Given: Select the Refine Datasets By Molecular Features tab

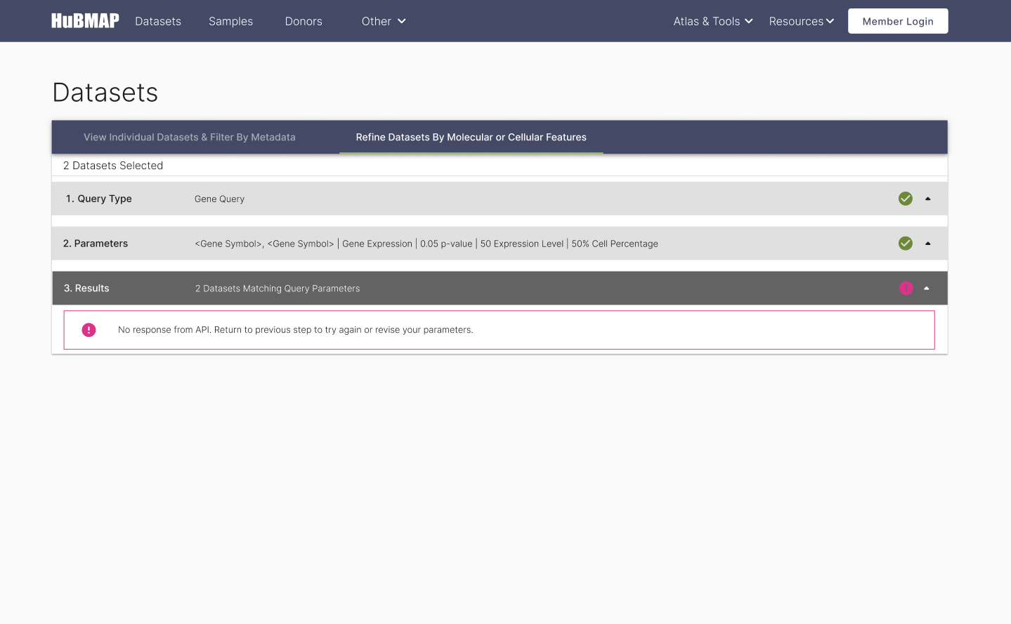Looking at the screenshot, I should [471, 137].
